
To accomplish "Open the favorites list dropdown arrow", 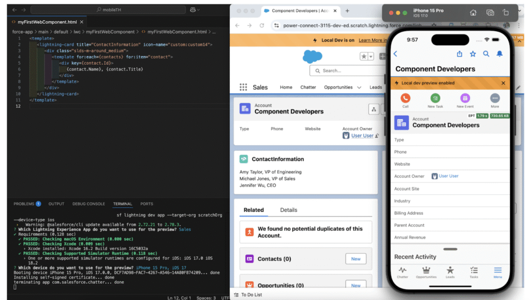I will 371,56.
